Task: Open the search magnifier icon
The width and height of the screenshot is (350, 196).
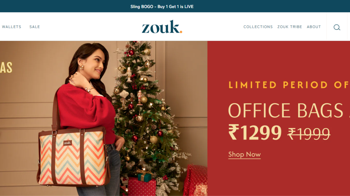Action: coord(337,27)
